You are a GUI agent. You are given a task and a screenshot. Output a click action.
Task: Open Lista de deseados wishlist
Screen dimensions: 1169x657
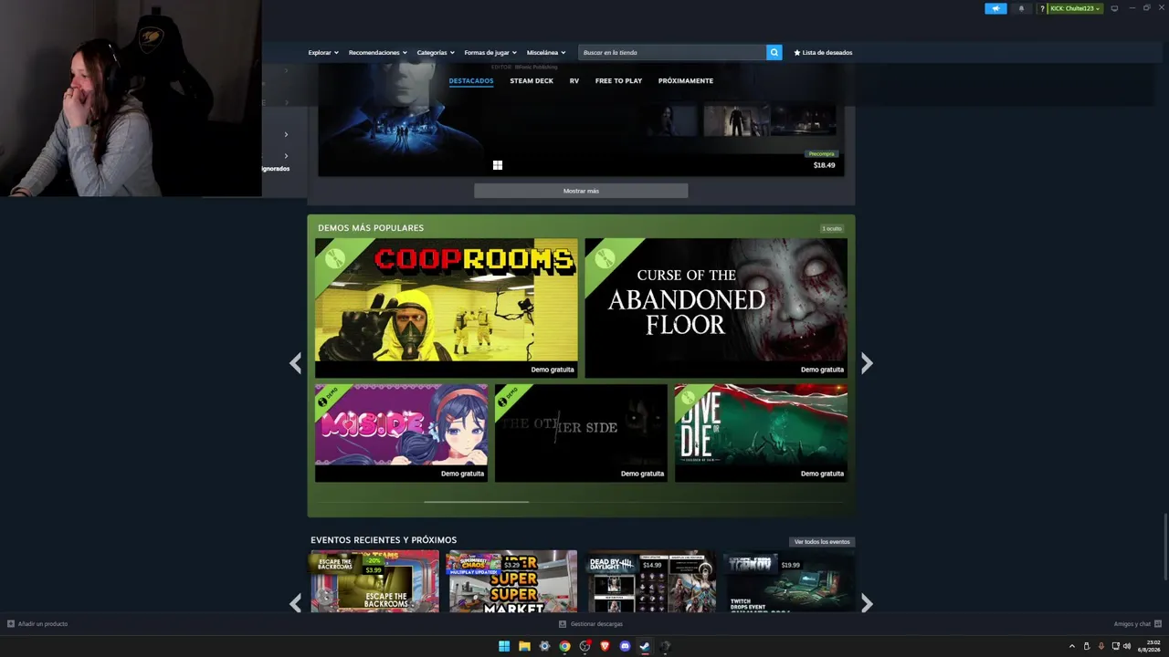[x=823, y=53]
